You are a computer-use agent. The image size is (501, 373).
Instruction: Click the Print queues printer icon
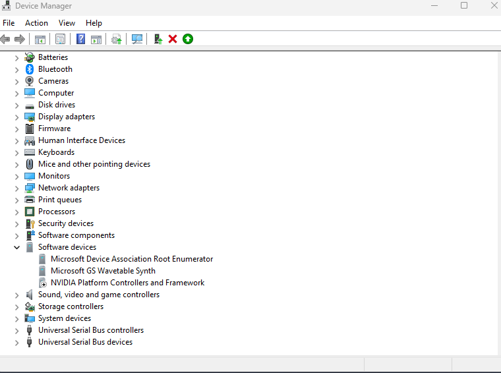pyautogui.click(x=30, y=200)
